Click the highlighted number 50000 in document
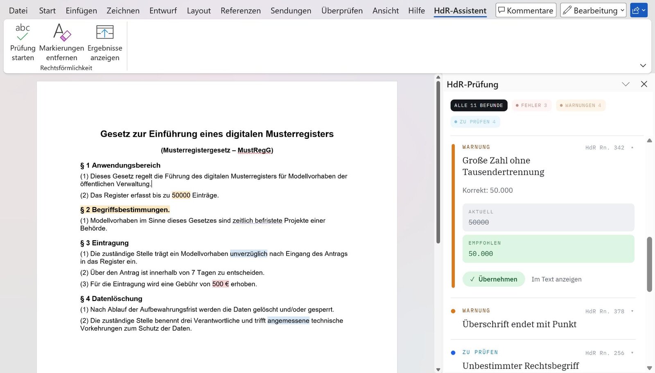 click(181, 195)
